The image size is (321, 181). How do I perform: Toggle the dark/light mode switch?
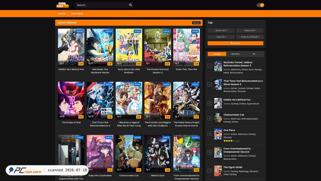[260, 5]
